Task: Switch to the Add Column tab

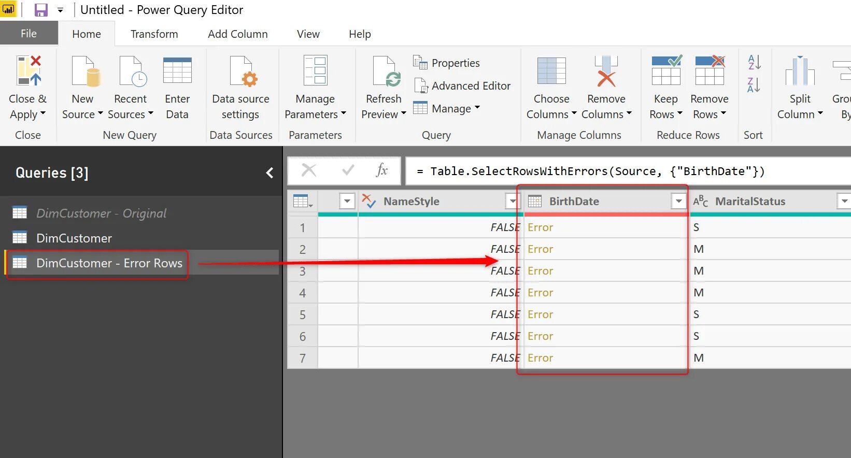Action: click(x=238, y=34)
